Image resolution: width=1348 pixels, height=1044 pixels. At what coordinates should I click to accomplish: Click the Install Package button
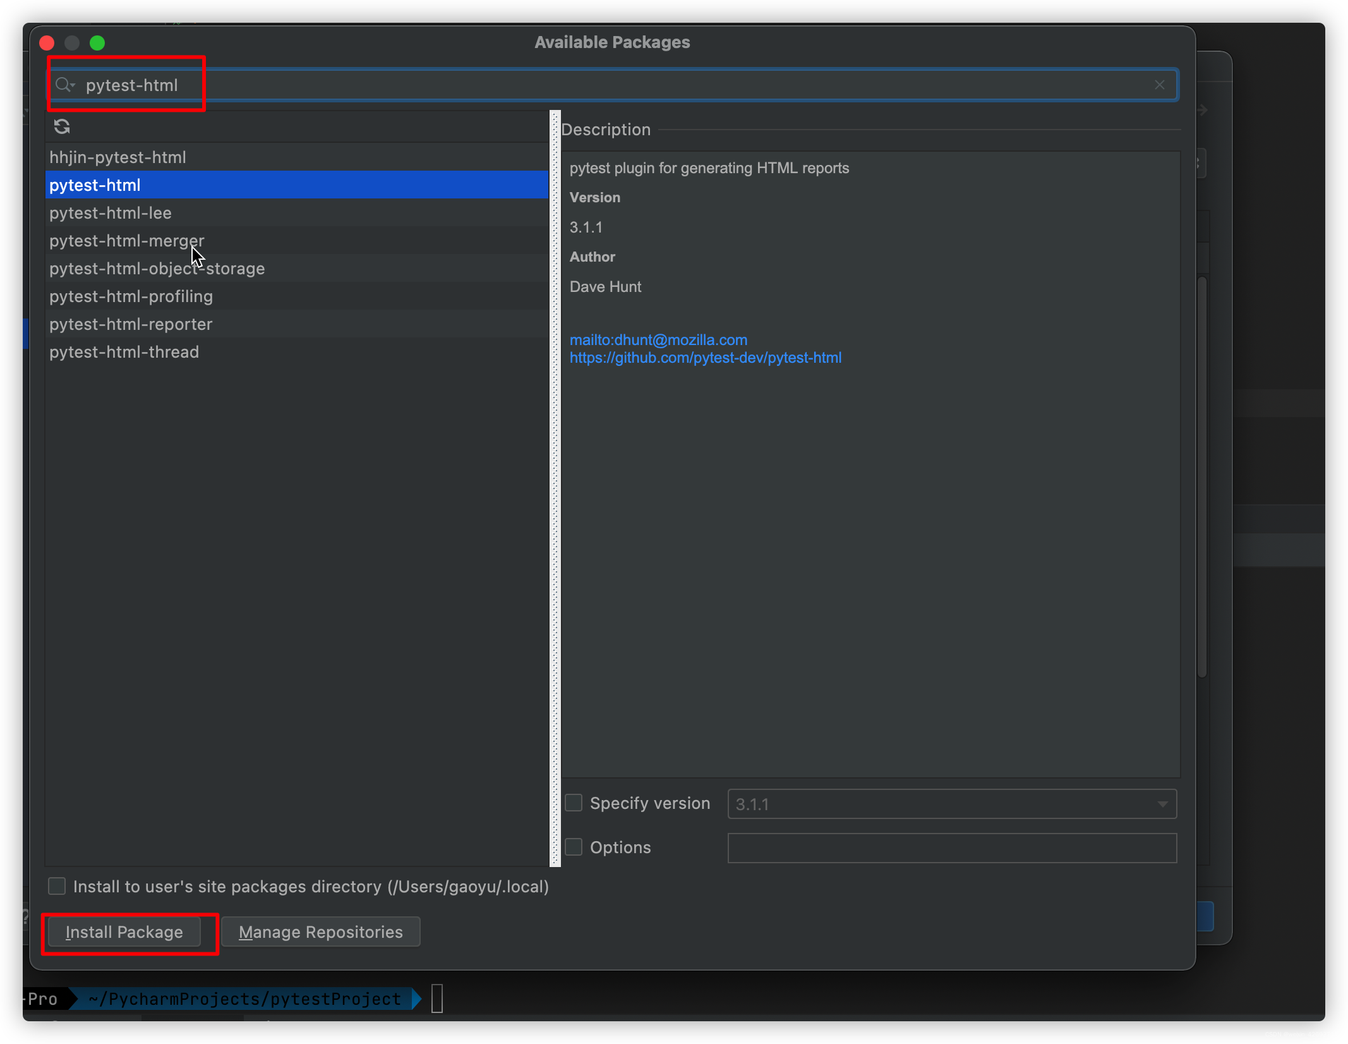click(x=124, y=932)
